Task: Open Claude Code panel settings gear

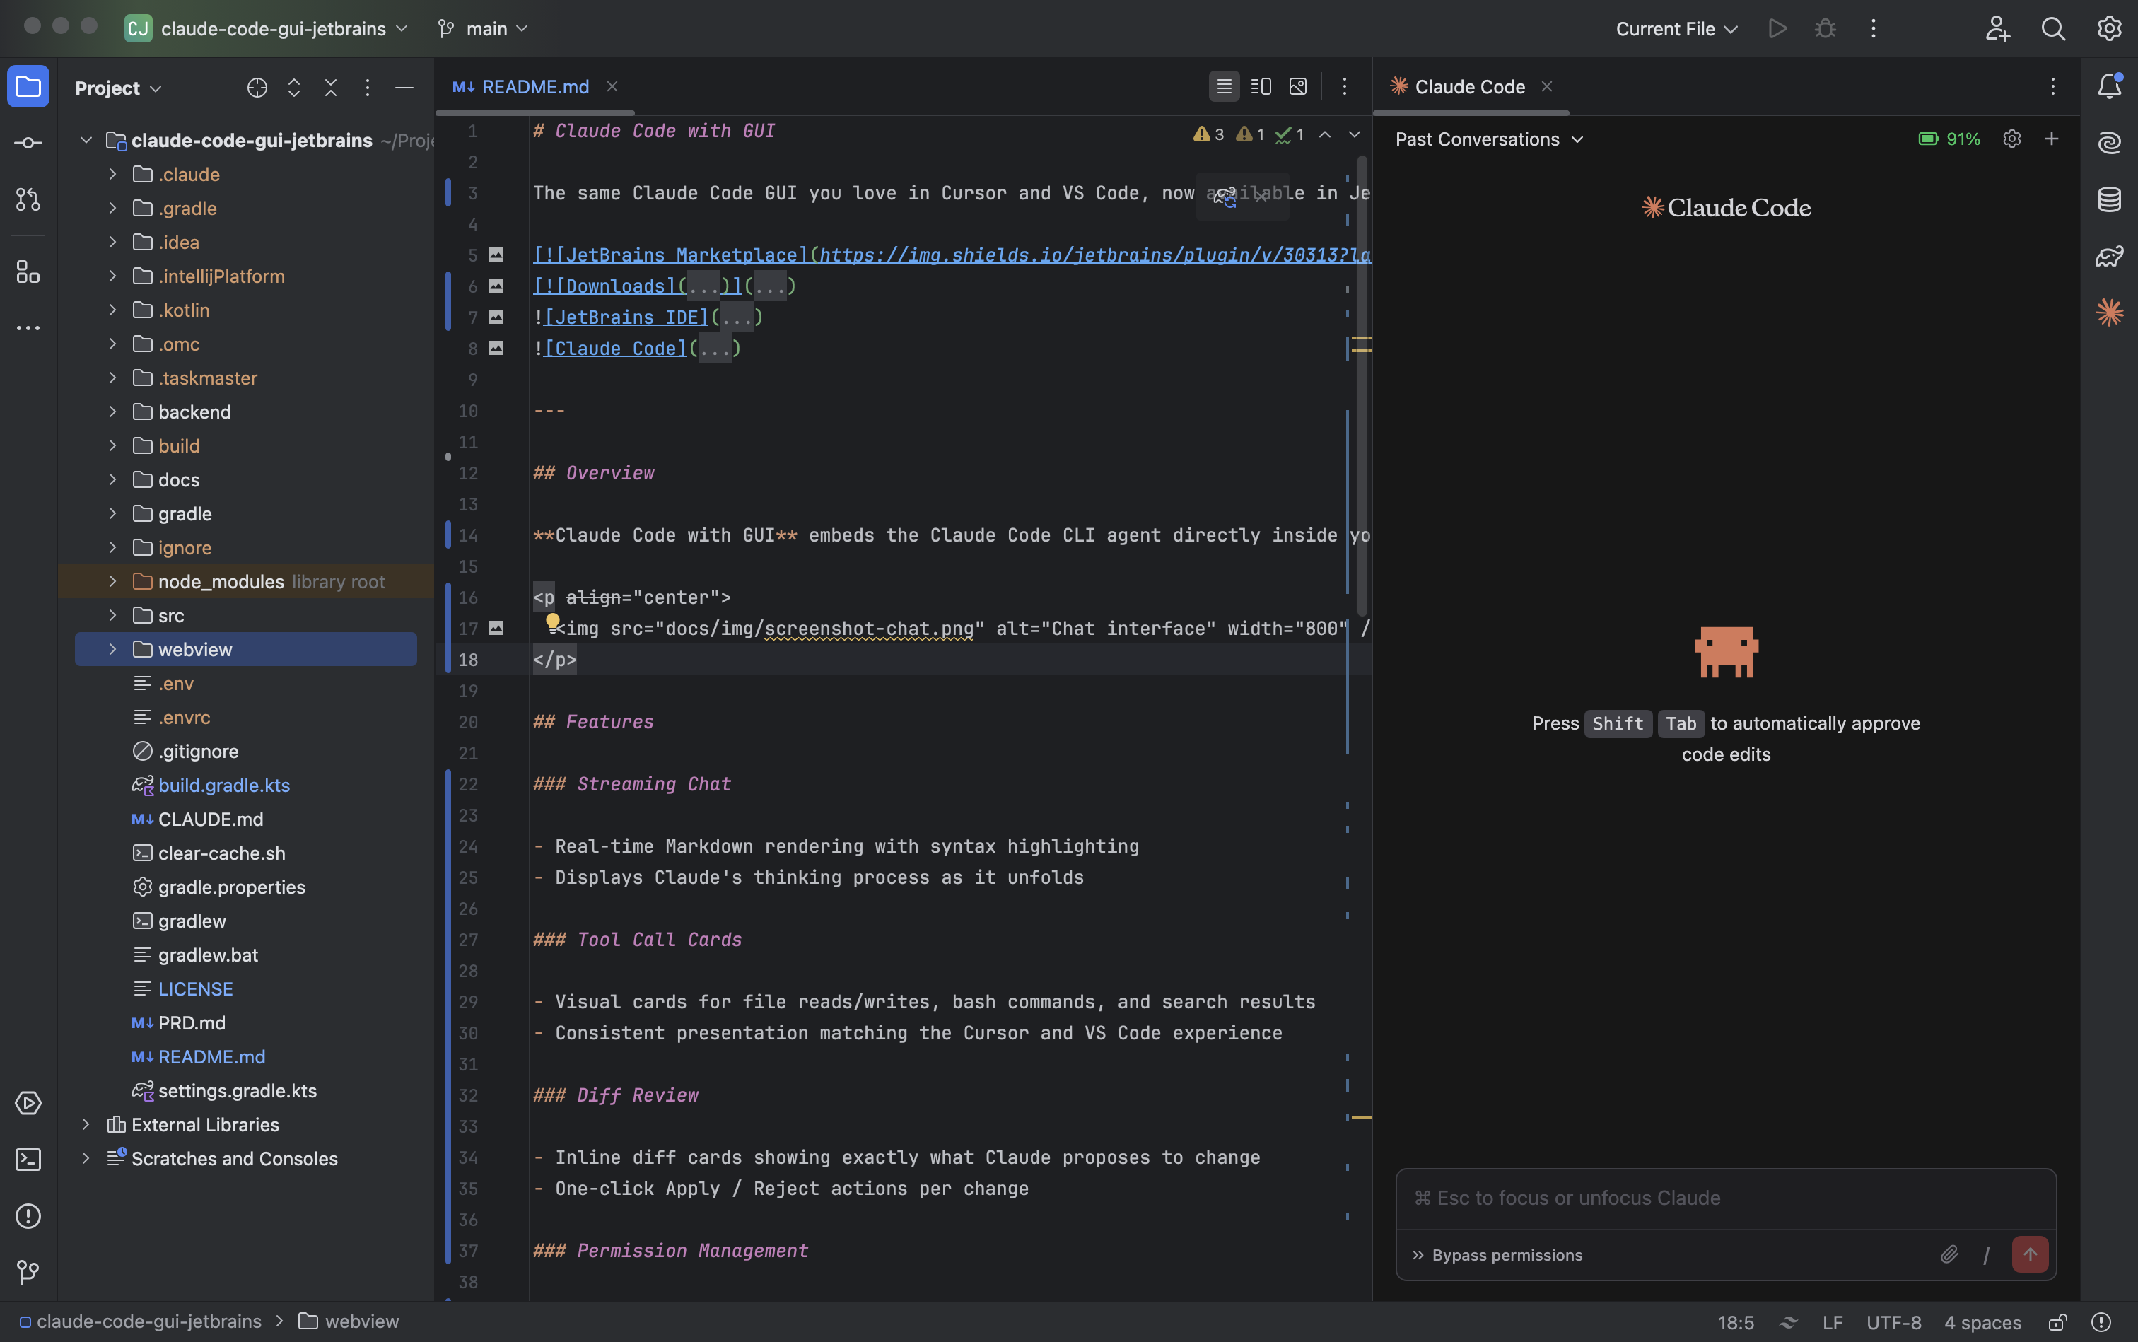Action: point(2012,139)
